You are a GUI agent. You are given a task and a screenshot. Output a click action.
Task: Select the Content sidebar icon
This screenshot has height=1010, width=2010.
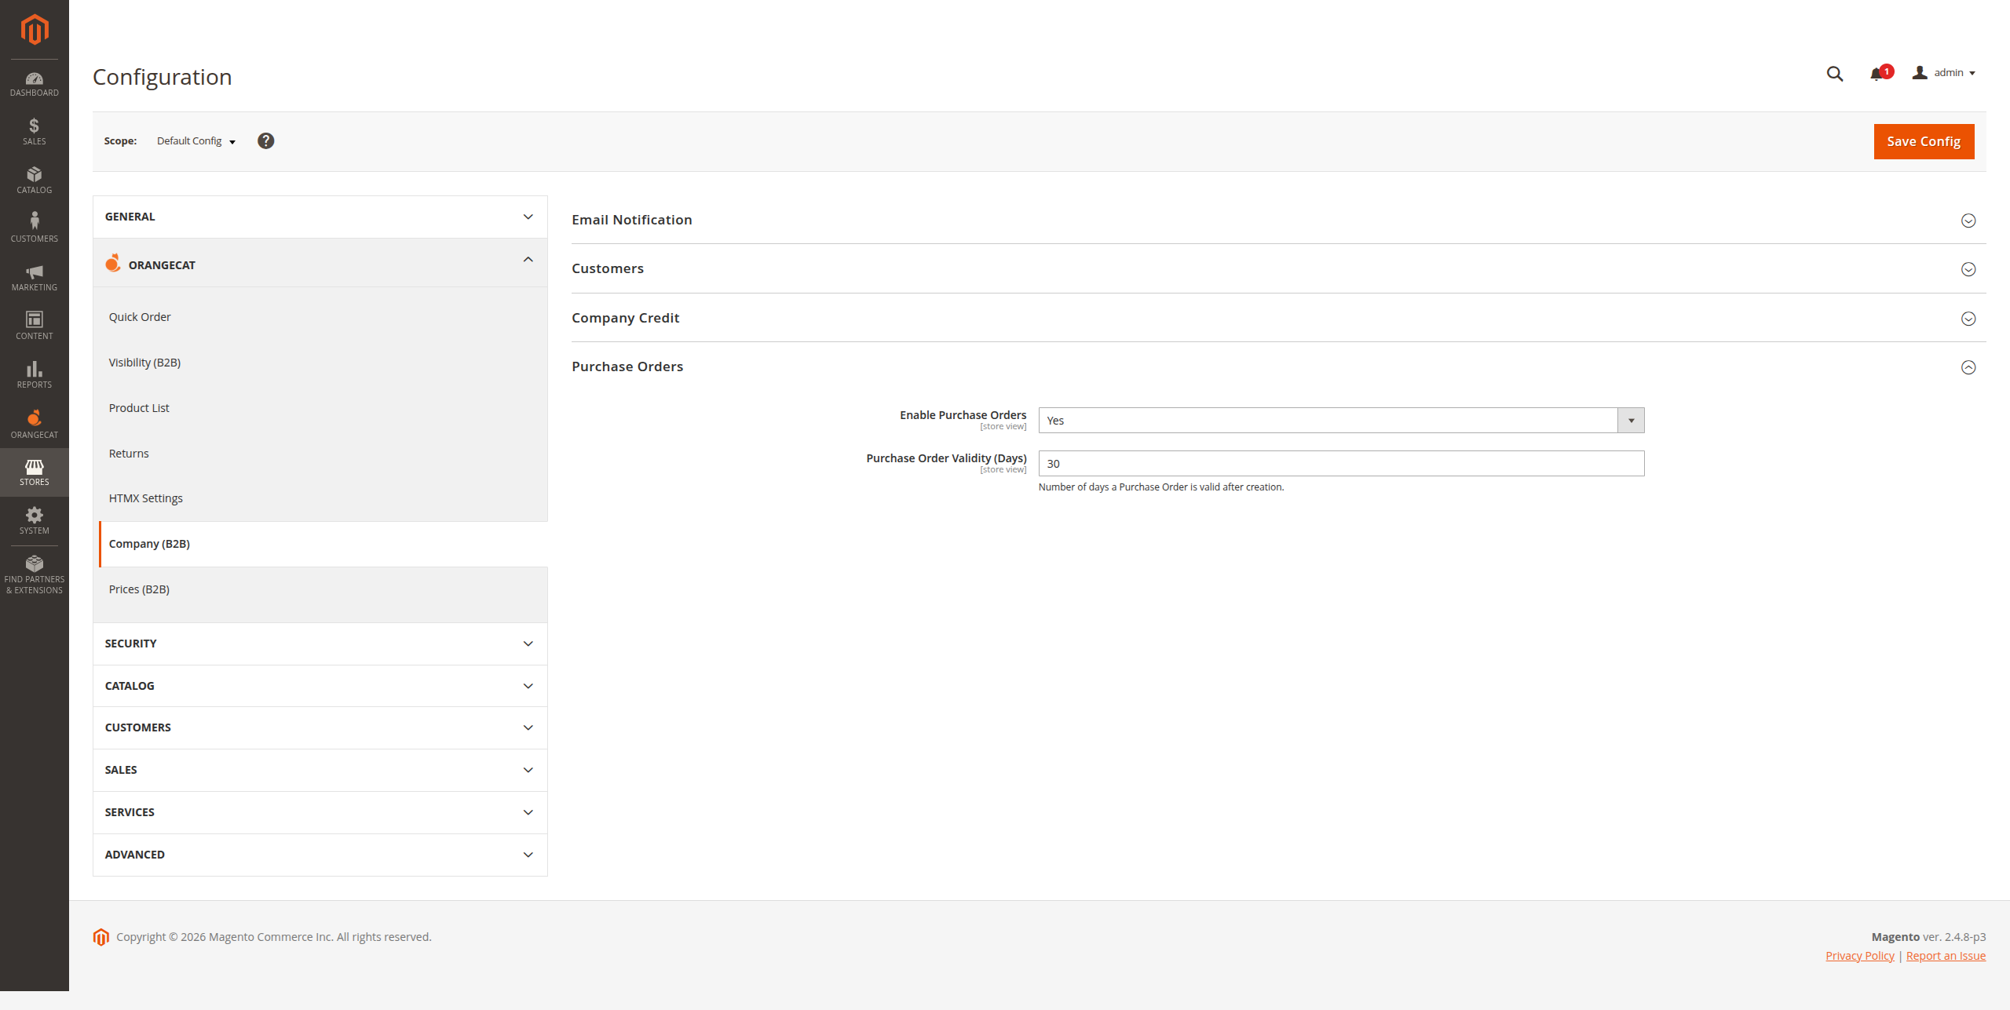tap(34, 324)
